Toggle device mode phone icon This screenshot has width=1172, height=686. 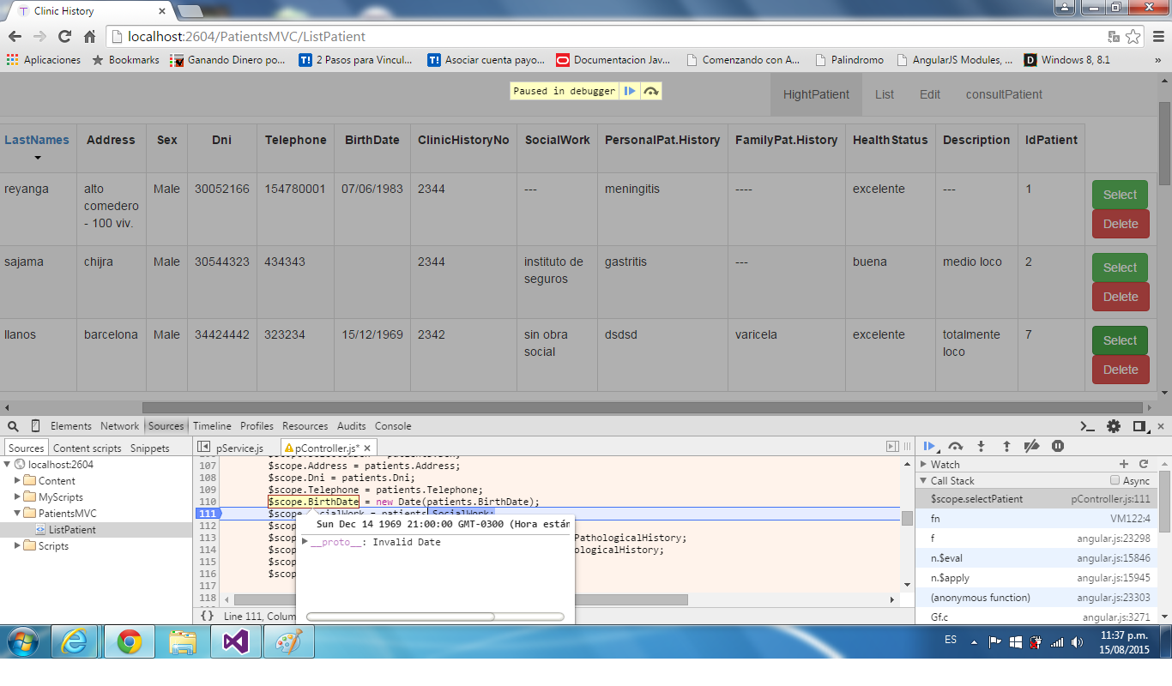coord(35,426)
